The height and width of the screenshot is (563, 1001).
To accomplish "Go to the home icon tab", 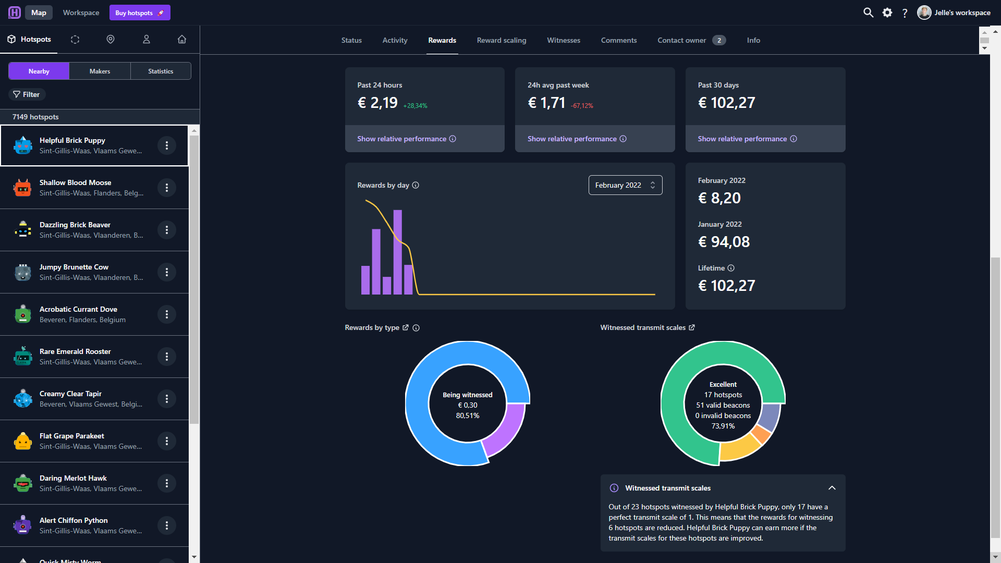I will (182, 39).
